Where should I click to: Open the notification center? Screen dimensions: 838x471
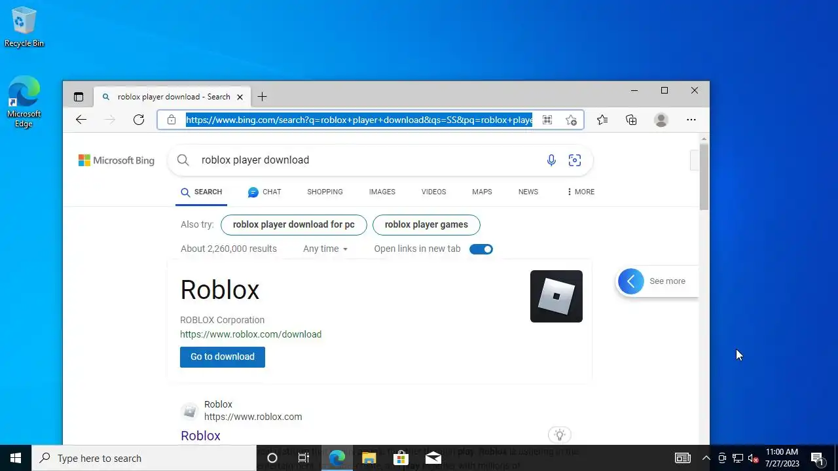(x=817, y=458)
